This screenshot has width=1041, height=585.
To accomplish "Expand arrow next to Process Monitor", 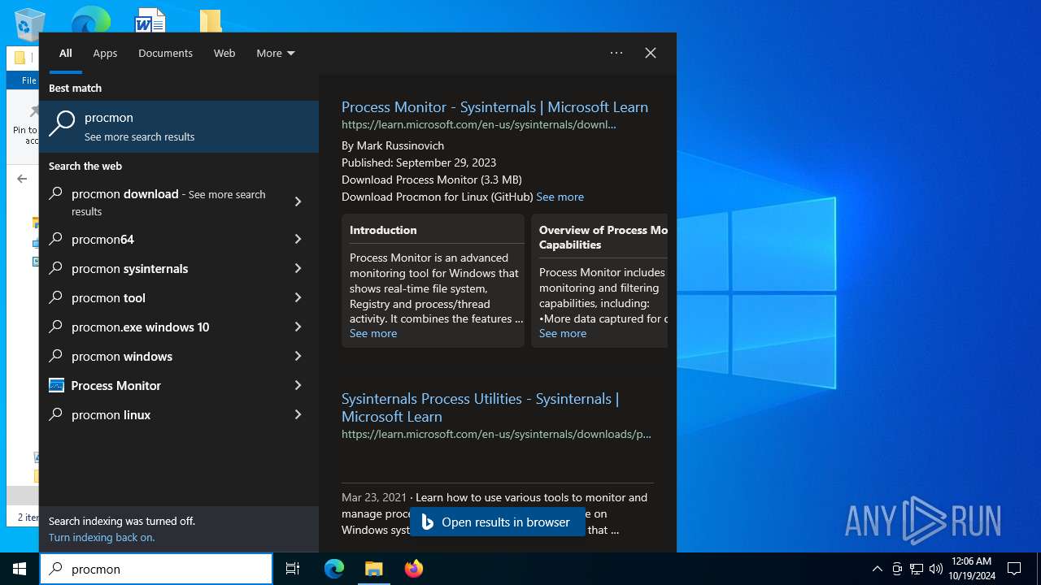I will pos(298,385).
